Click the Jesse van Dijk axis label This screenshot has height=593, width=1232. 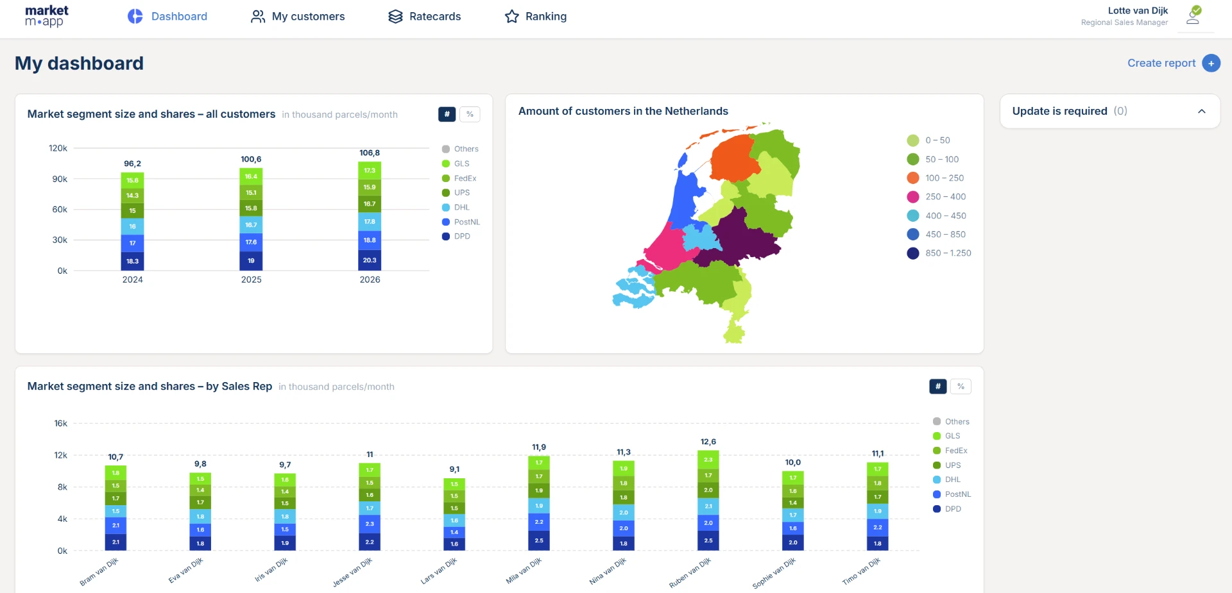pos(352,572)
